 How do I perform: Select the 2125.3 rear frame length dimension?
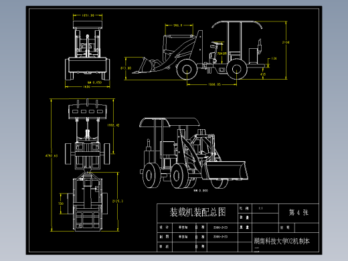click(x=118, y=201)
